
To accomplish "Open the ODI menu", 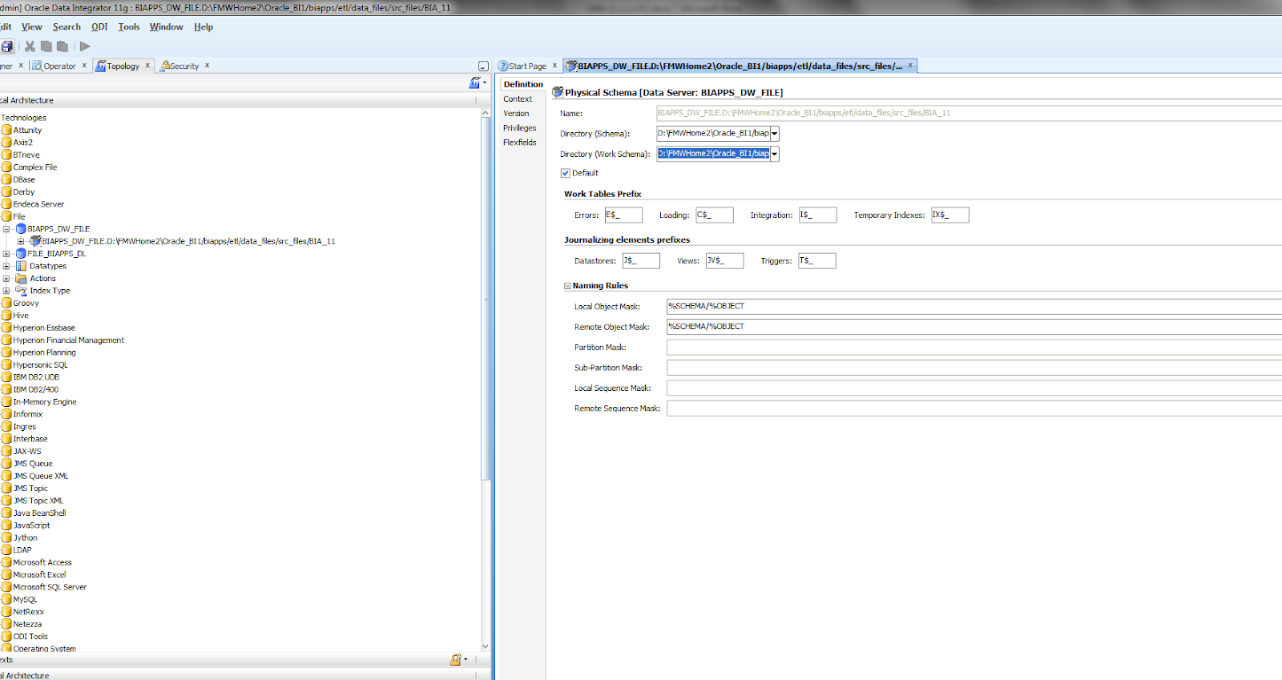I will pos(99,27).
